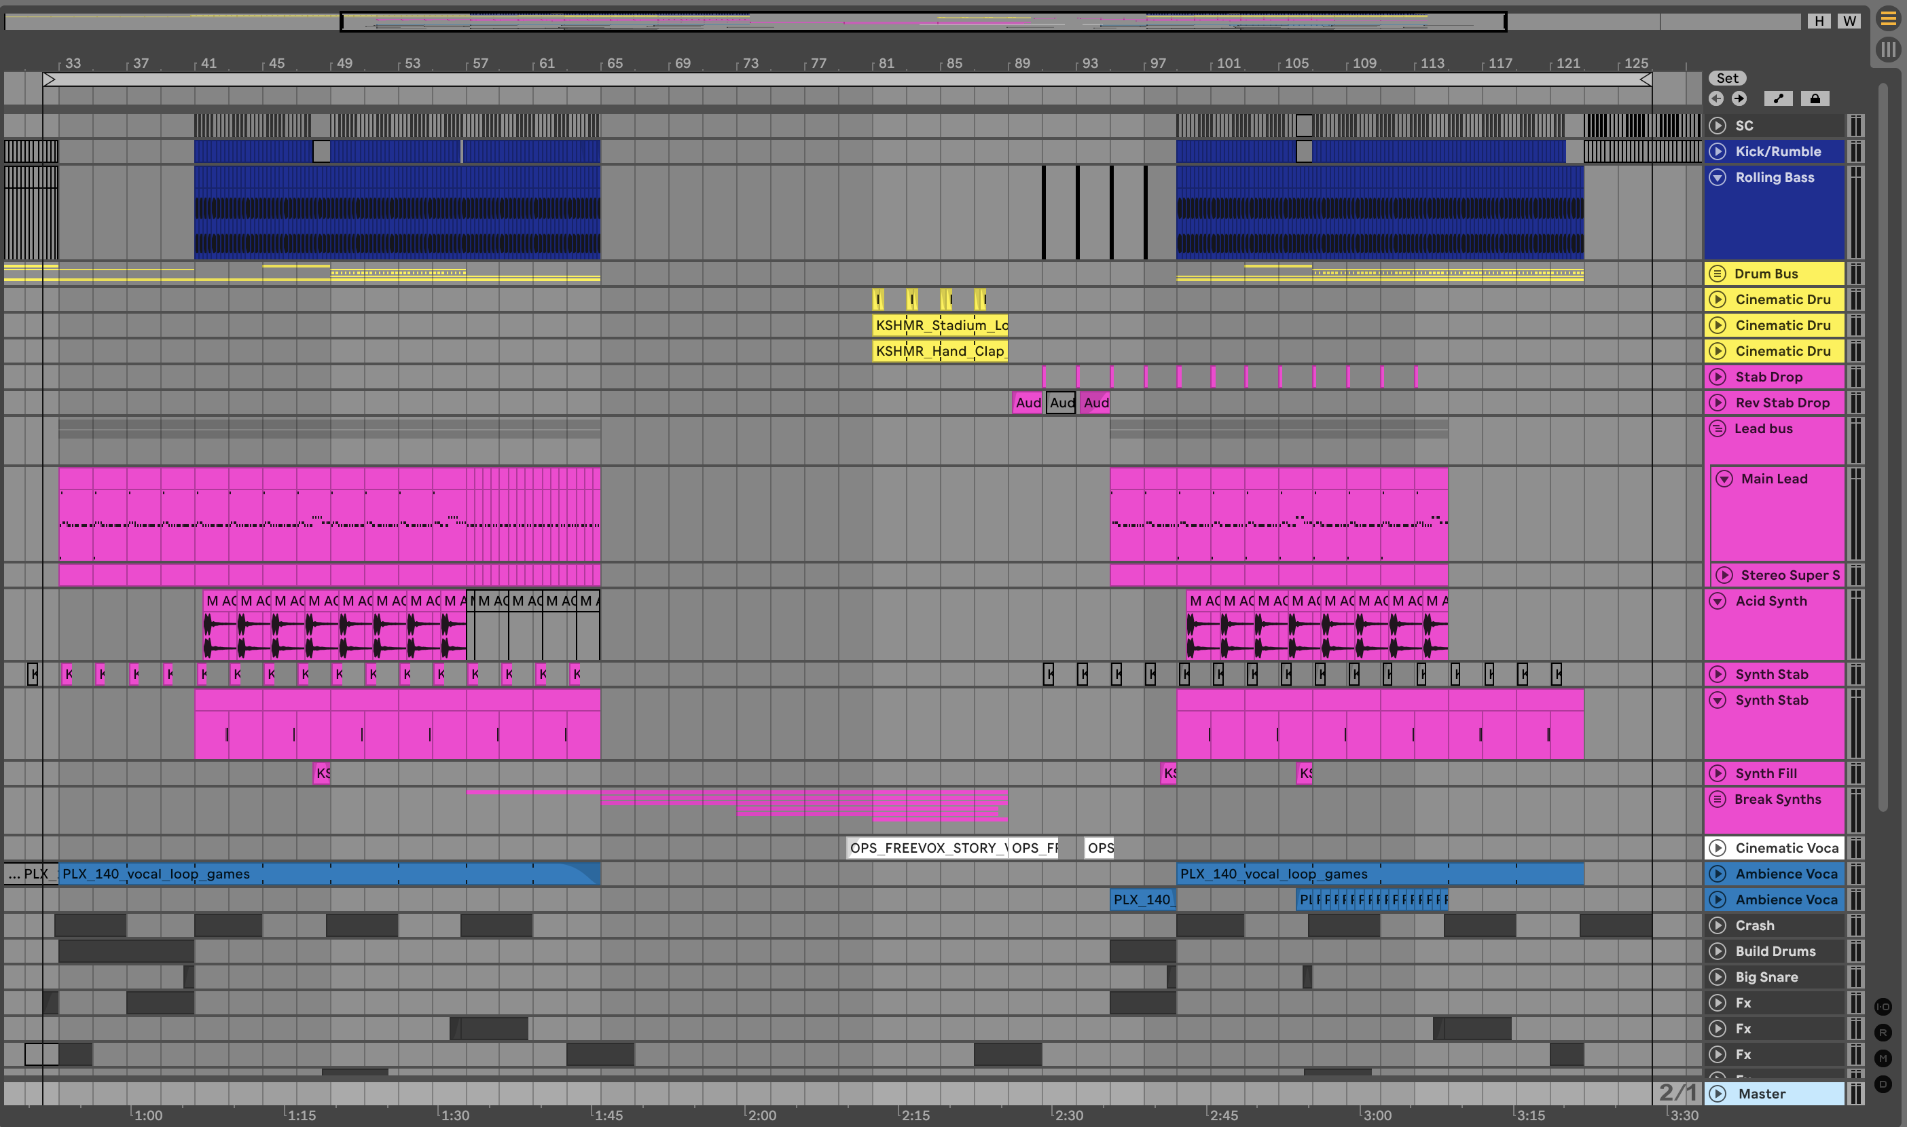
Task: Toggle Optimize Arrangement Height H button
Action: pyautogui.click(x=1819, y=21)
